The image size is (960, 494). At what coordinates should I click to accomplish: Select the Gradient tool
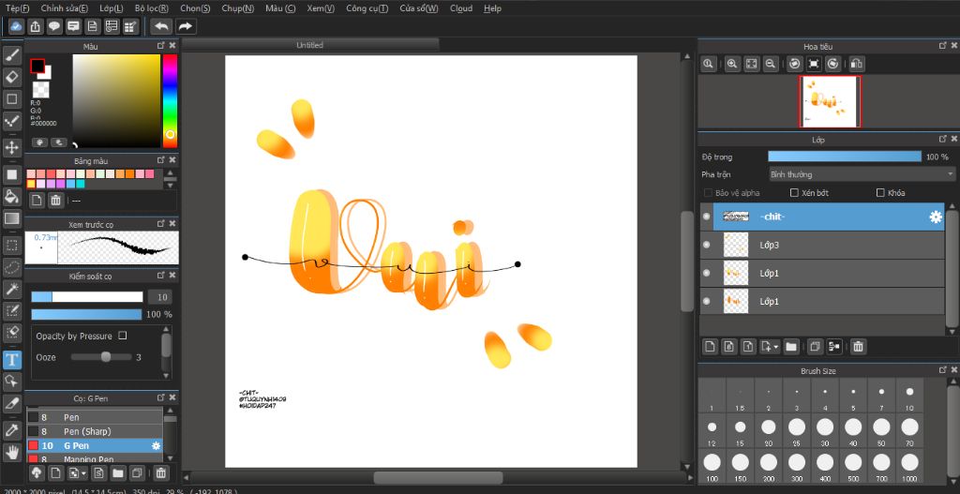click(x=11, y=218)
